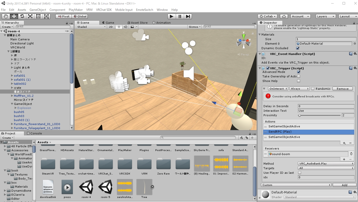The width and height of the screenshot is (358, 202).
Task: Disable the VRC_Trigger script checkbox
Action: pos(268,68)
